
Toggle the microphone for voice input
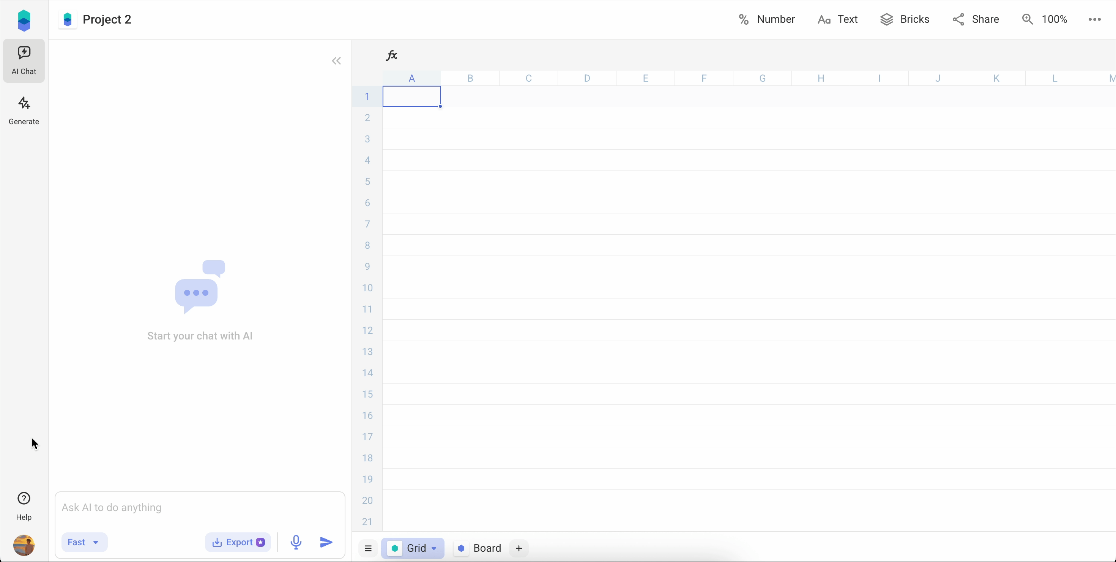coord(296,542)
